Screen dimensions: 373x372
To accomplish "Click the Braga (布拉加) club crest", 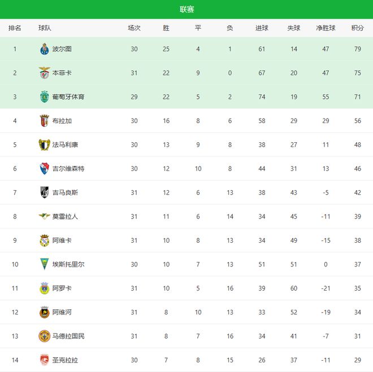I will [x=44, y=121].
